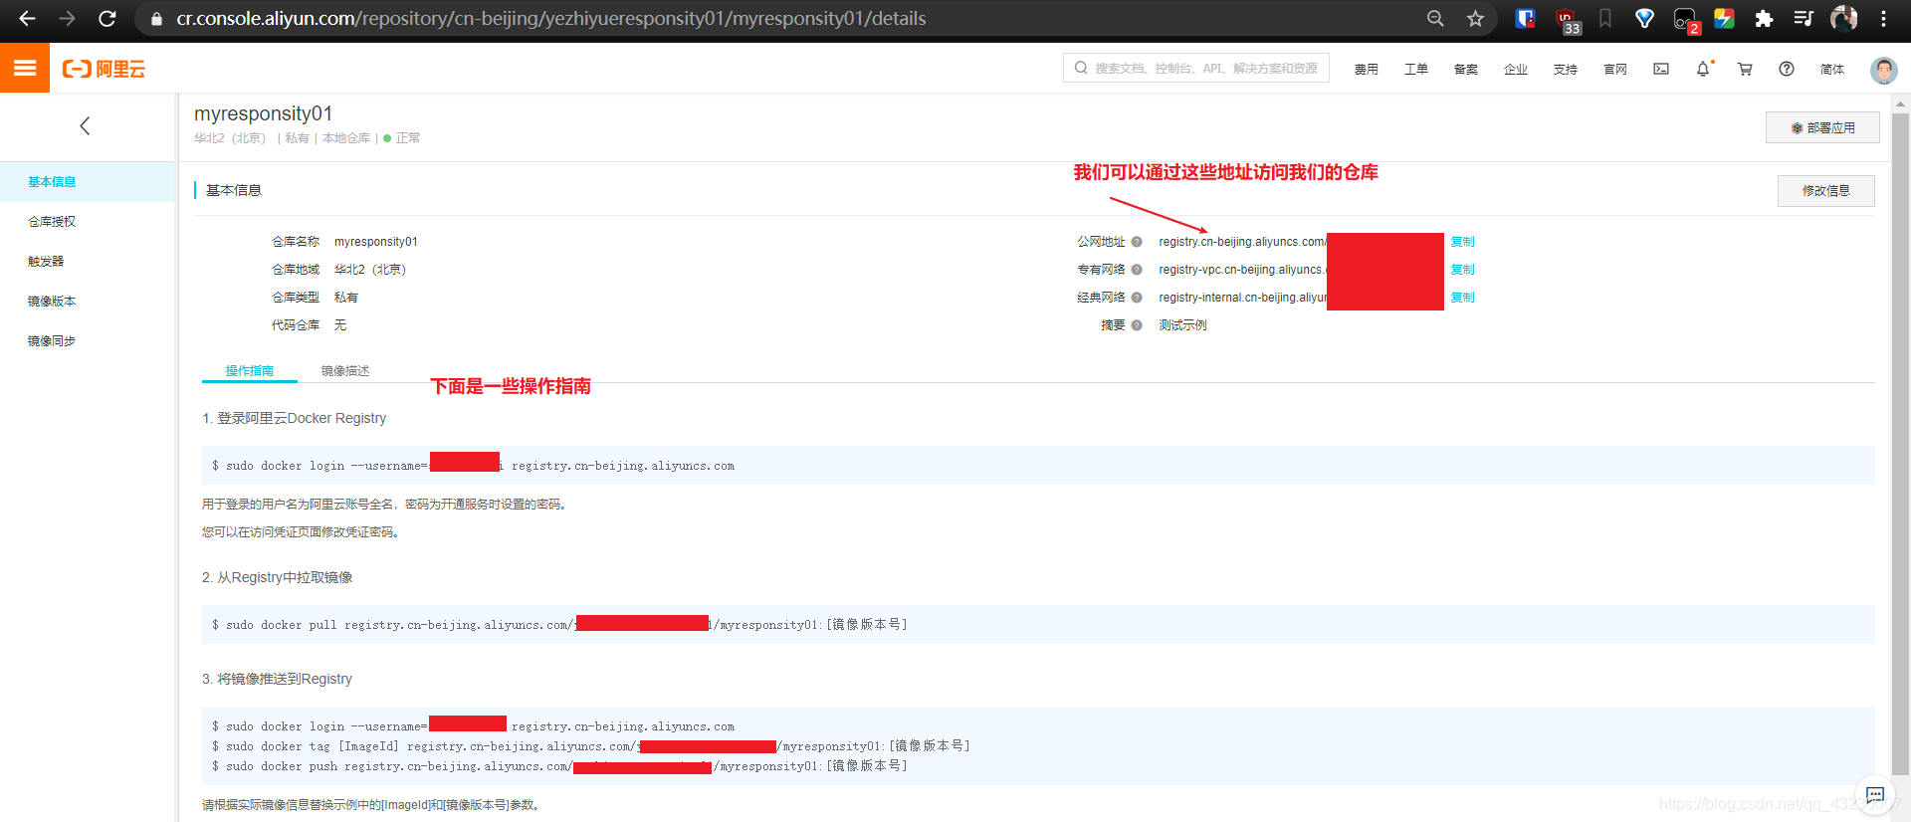Select 基本信息 in the sidebar
This screenshot has height=822, width=1911.
point(88,182)
